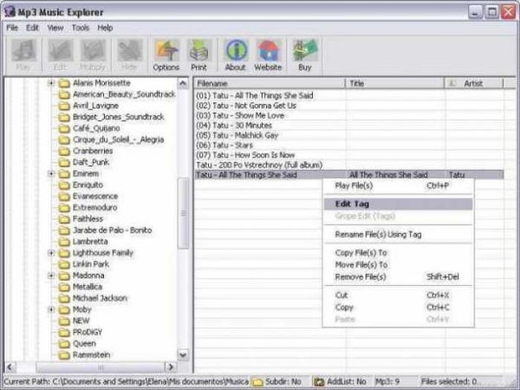Click the Linkin Park folder icon
520x390 pixels.
64,265
